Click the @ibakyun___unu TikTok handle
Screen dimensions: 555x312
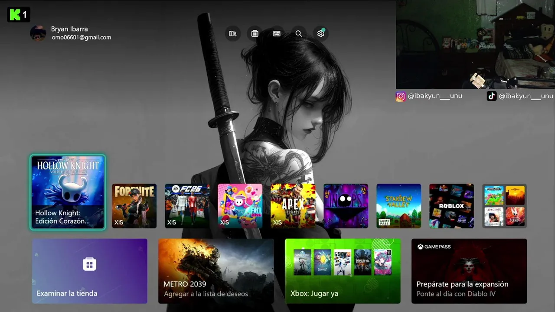click(526, 96)
